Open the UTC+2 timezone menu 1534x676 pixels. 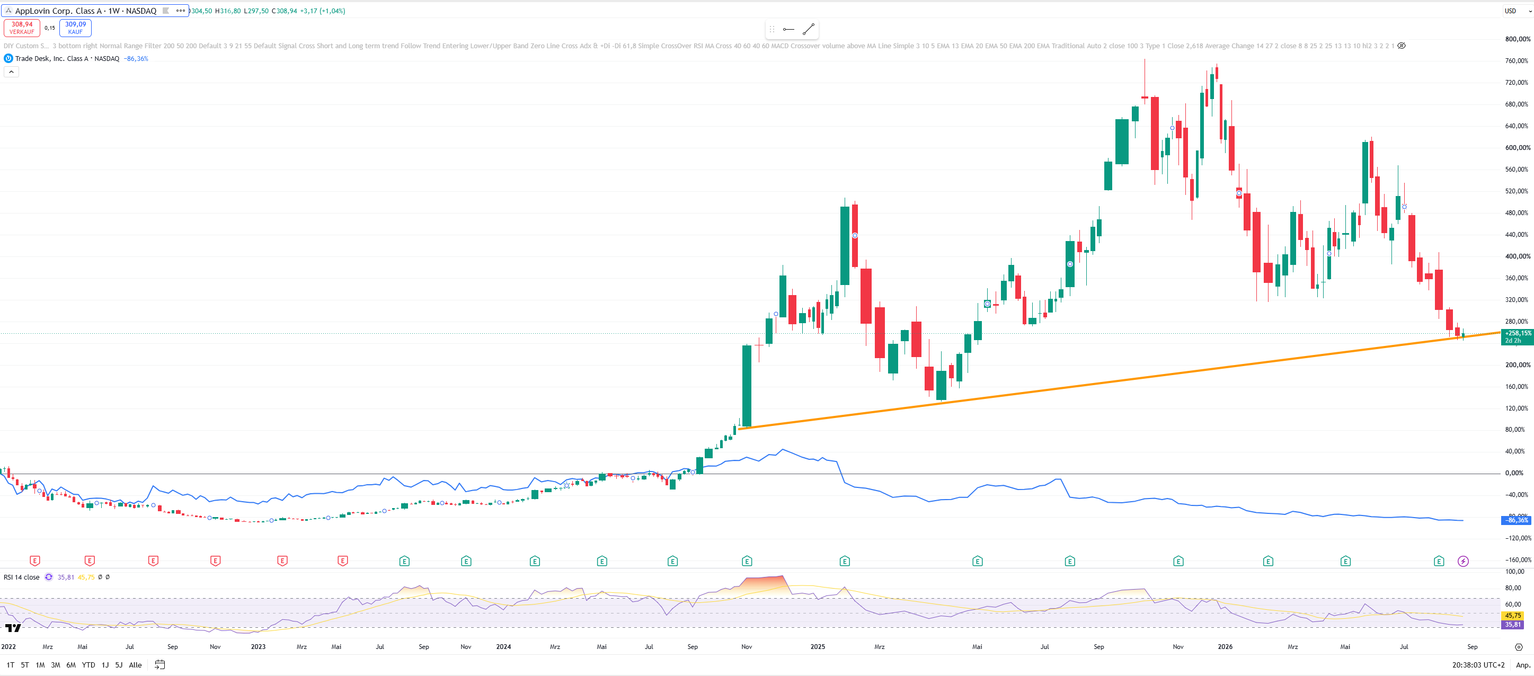click(1478, 665)
